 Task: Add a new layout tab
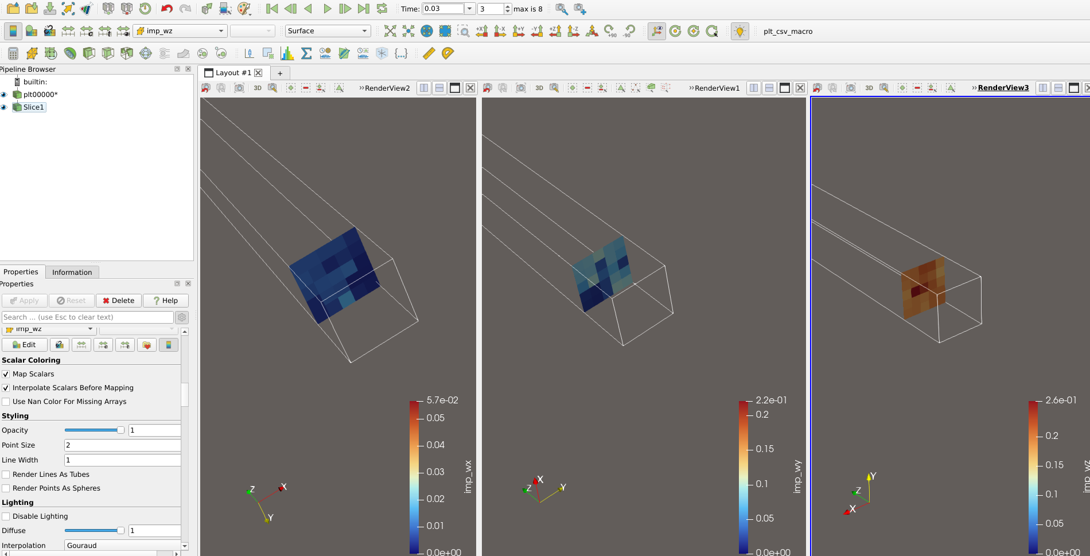click(280, 73)
